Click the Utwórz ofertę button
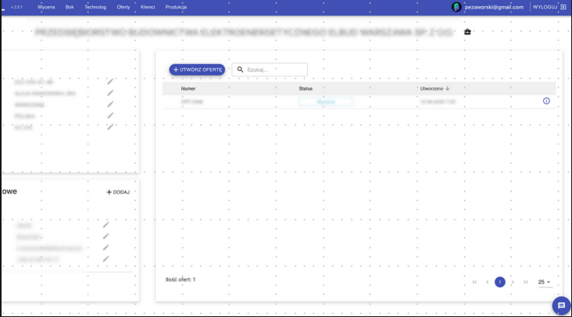 pos(197,69)
